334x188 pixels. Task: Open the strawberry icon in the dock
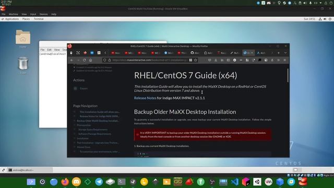click(x=189, y=182)
